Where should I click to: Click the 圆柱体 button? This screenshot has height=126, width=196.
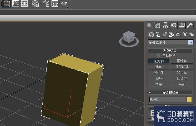(x=159, y=73)
